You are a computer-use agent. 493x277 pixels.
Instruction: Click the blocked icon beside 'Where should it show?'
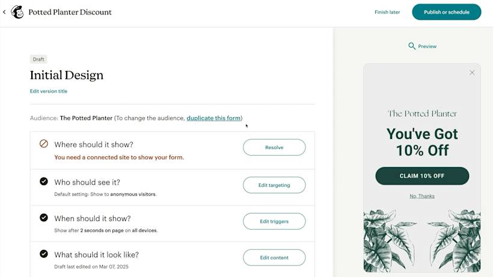44,144
